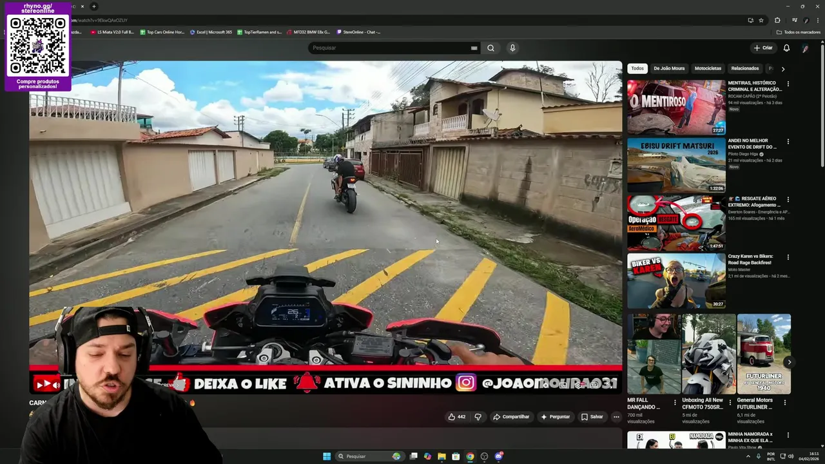Click the browser address bar URL
The height and width of the screenshot is (464, 825).
99,20
